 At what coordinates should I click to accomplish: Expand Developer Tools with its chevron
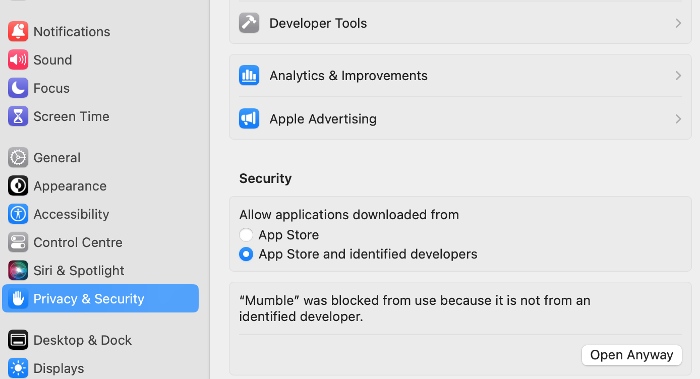point(678,23)
